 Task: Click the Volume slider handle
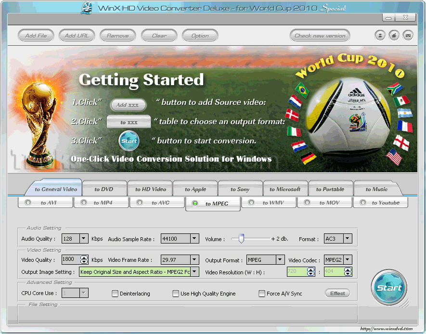241,238
